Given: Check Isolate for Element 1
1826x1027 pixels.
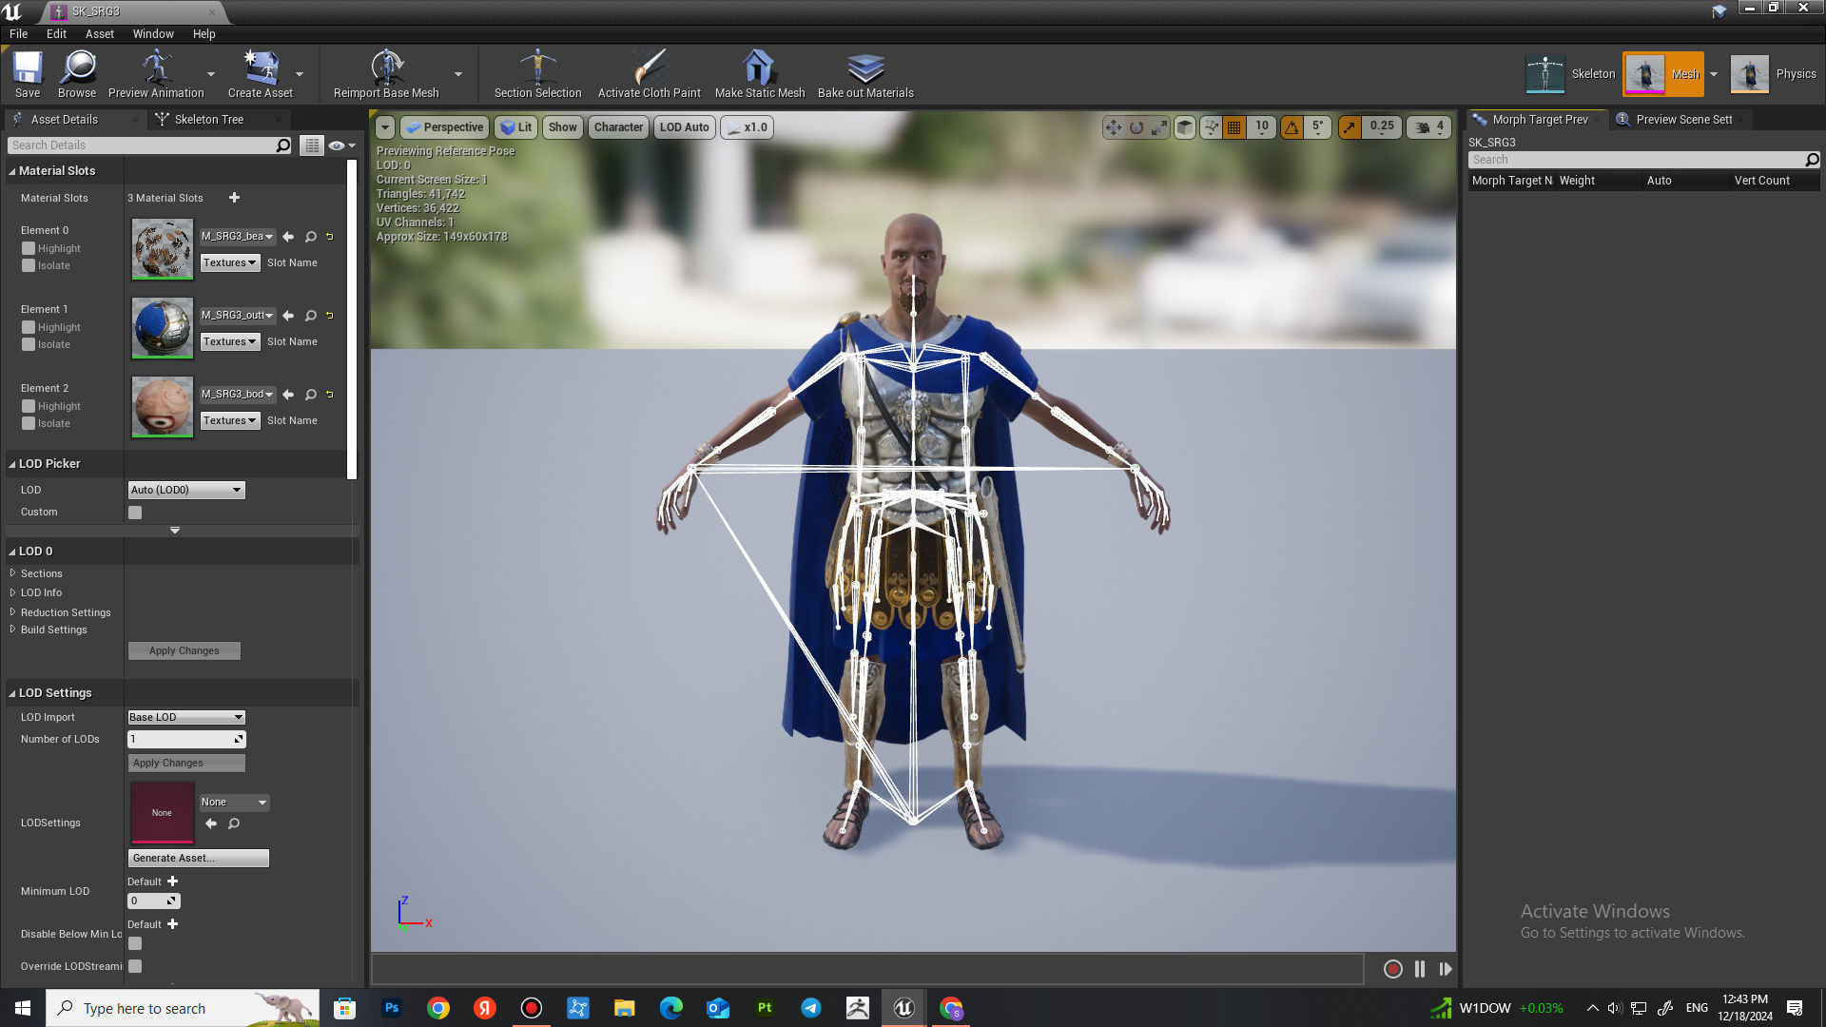Looking at the screenshot, I should (29, 344).
